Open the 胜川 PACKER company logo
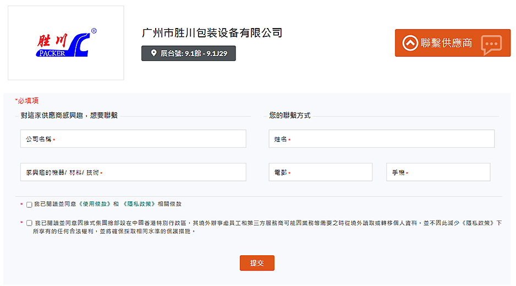Image resolution: width=516 pixels, height=286 pixels. (x=66, y=43)
